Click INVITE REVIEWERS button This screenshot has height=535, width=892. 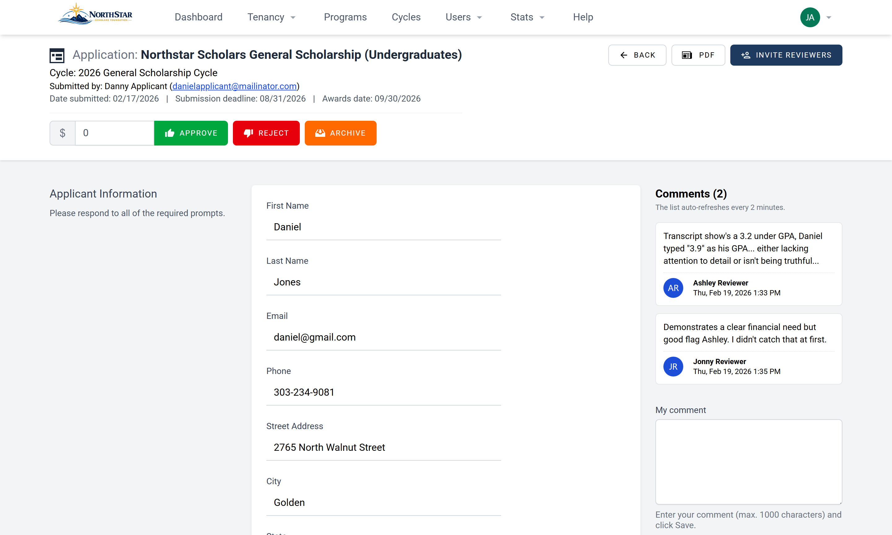(786, 55)
